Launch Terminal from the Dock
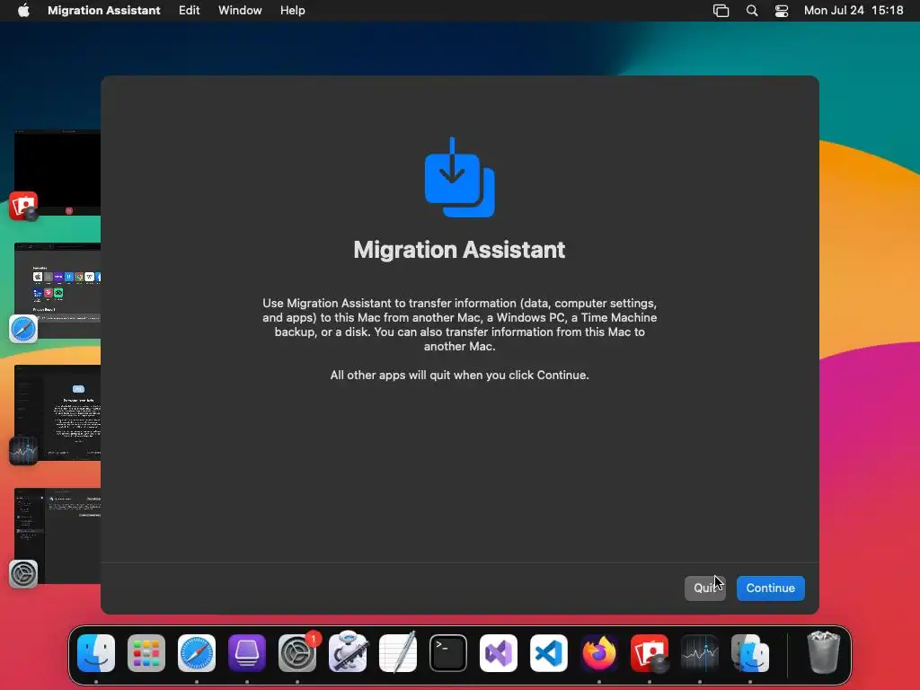This screenshot has width=920, height=690. (448, 653)
